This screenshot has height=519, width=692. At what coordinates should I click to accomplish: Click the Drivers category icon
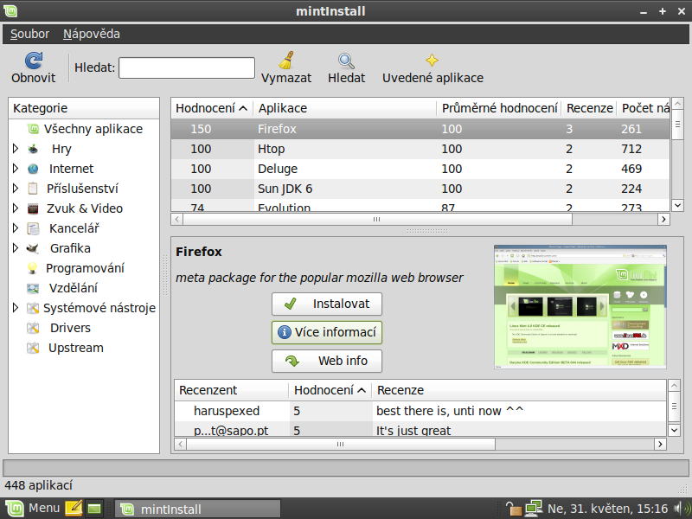[33, 328]
